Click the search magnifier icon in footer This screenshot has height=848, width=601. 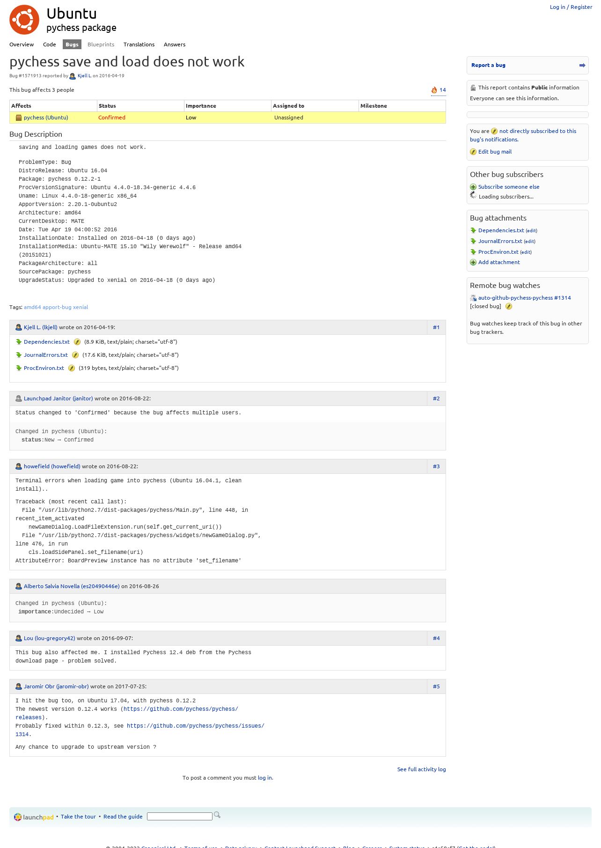(217, 815)
